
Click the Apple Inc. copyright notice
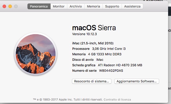pos(68,100)
